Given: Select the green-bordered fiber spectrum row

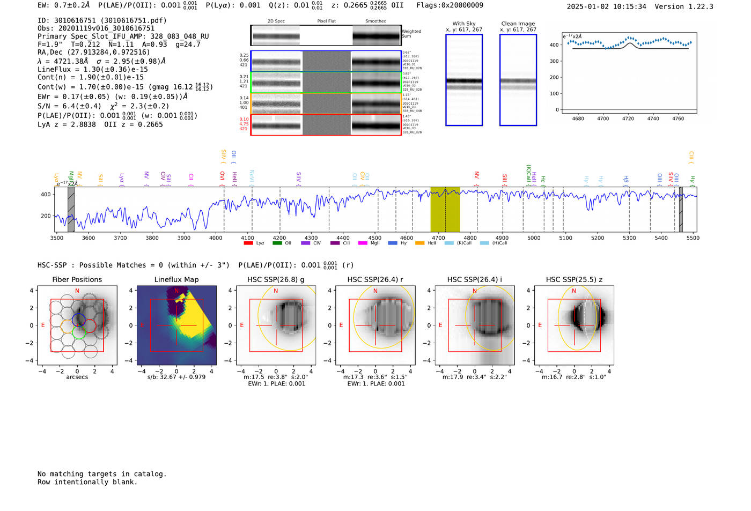Looking at the screenshot, I should point(326,82).
